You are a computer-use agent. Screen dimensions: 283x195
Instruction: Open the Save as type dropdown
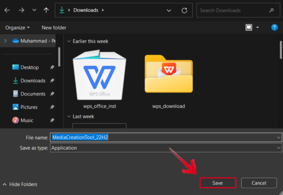[x=278, y=148]
